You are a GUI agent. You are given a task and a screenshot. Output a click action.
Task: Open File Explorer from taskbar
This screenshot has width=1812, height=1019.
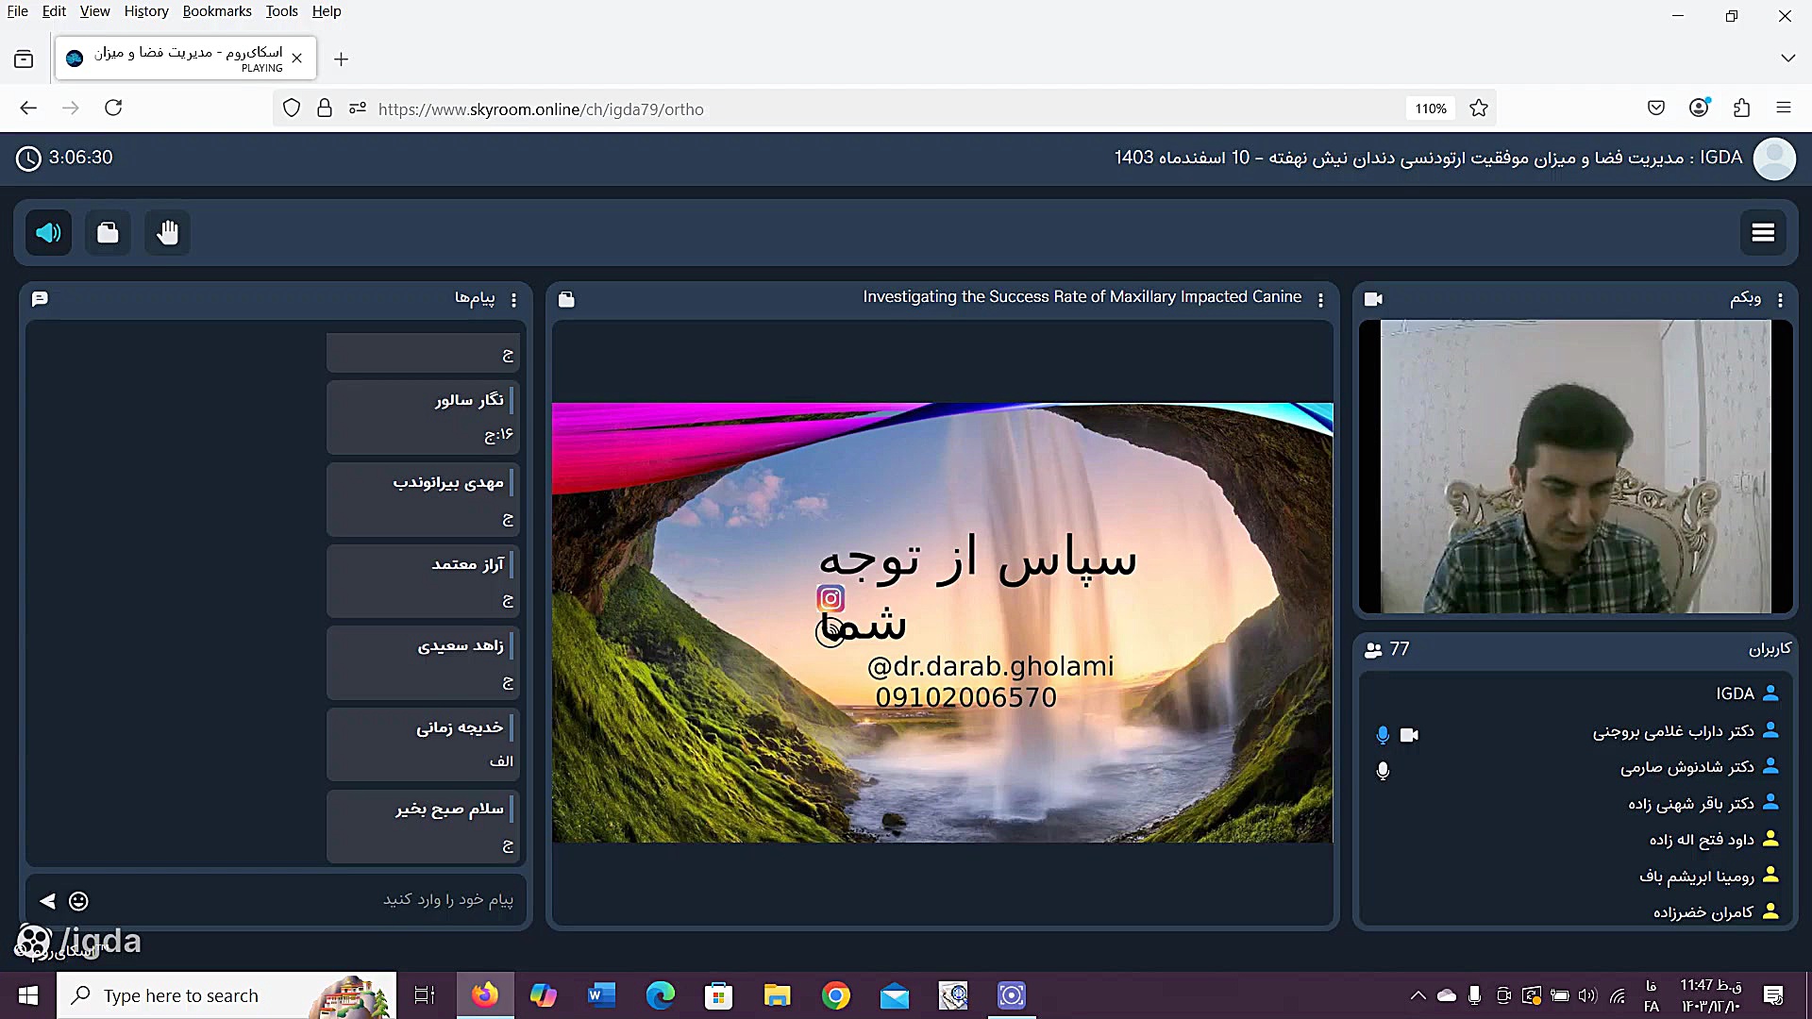click(777, 995)
